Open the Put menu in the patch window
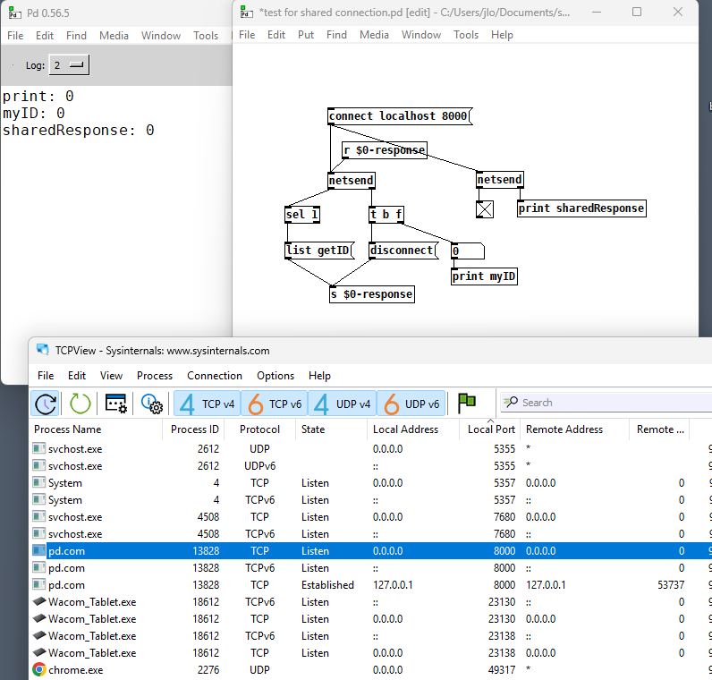This screenshot has height=680, width=712. pyautogui.click(x=306, y=35)
